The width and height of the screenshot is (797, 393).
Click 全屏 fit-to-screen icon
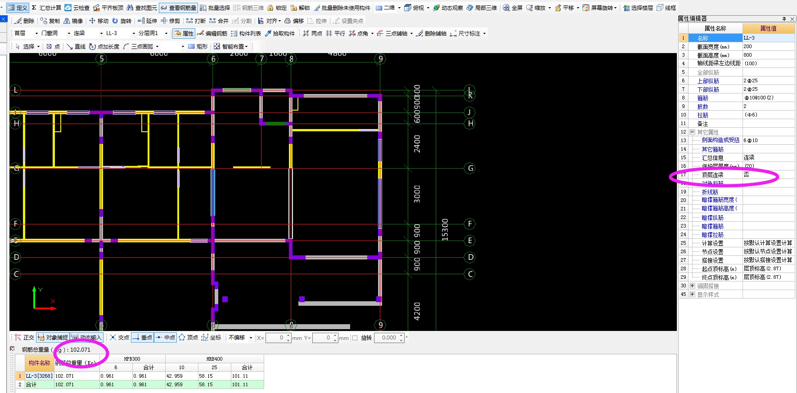click(x=513, y=8)
